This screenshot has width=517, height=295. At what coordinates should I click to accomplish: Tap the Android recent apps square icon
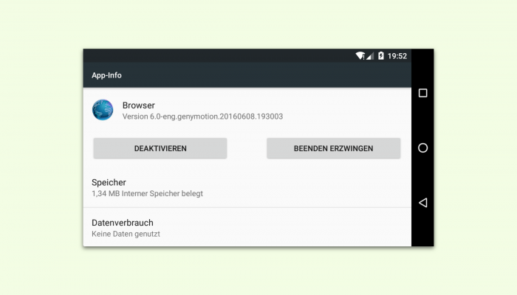[x=422, y=93]
